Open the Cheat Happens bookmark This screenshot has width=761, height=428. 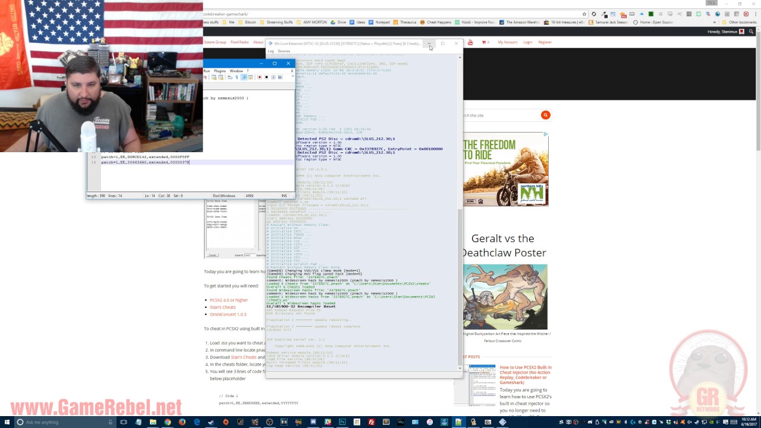pyautogui.click(x=436, y=22)
